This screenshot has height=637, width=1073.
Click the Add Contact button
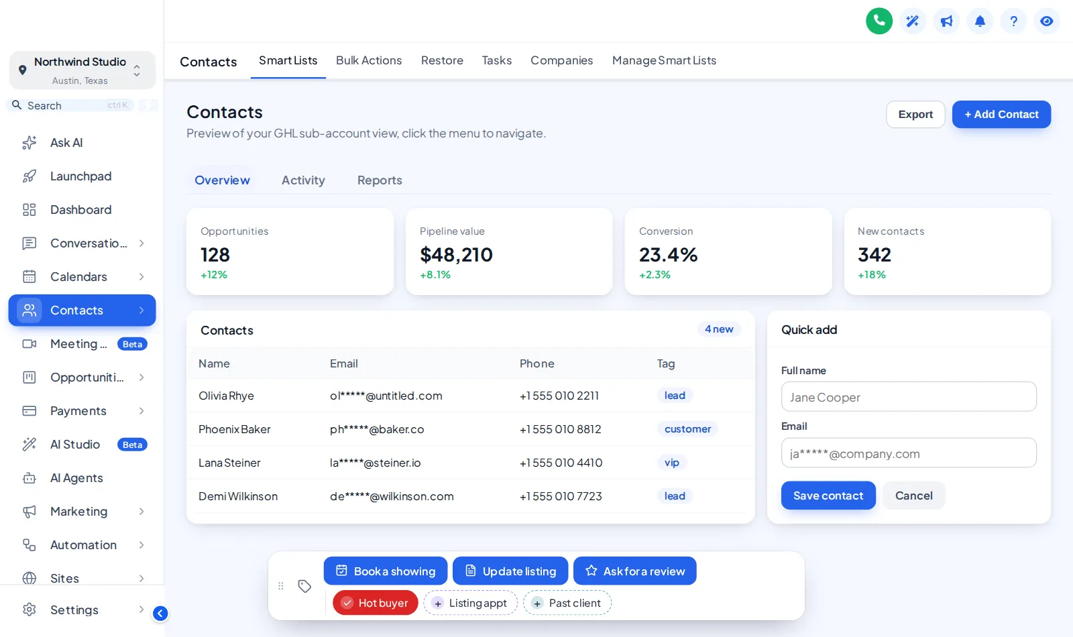1001,115
